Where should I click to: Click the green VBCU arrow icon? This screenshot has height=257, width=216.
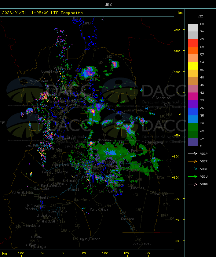pos(193,176)
